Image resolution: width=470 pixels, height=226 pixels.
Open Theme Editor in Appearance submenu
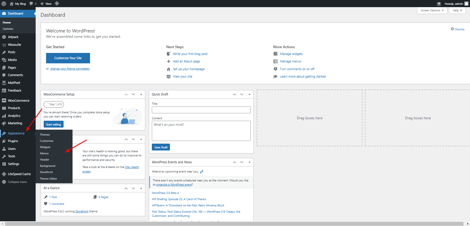coord(48,179)
